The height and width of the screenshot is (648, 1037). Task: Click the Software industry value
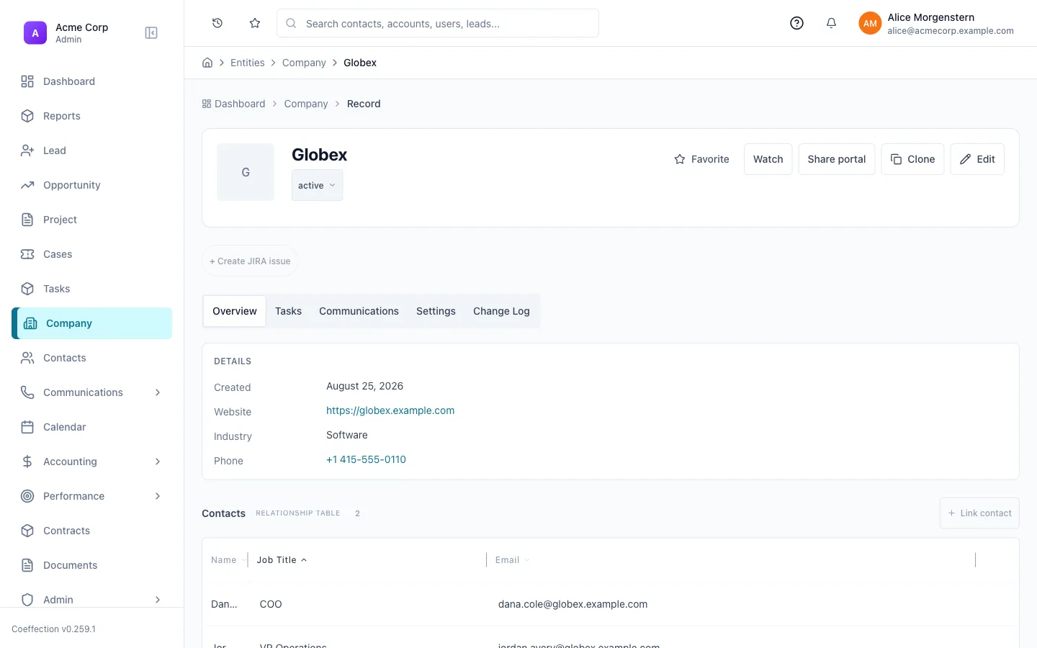tap(347, 435)
